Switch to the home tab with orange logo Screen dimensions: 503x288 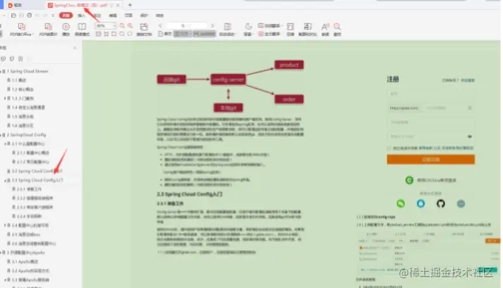click(x=15, y=5)
